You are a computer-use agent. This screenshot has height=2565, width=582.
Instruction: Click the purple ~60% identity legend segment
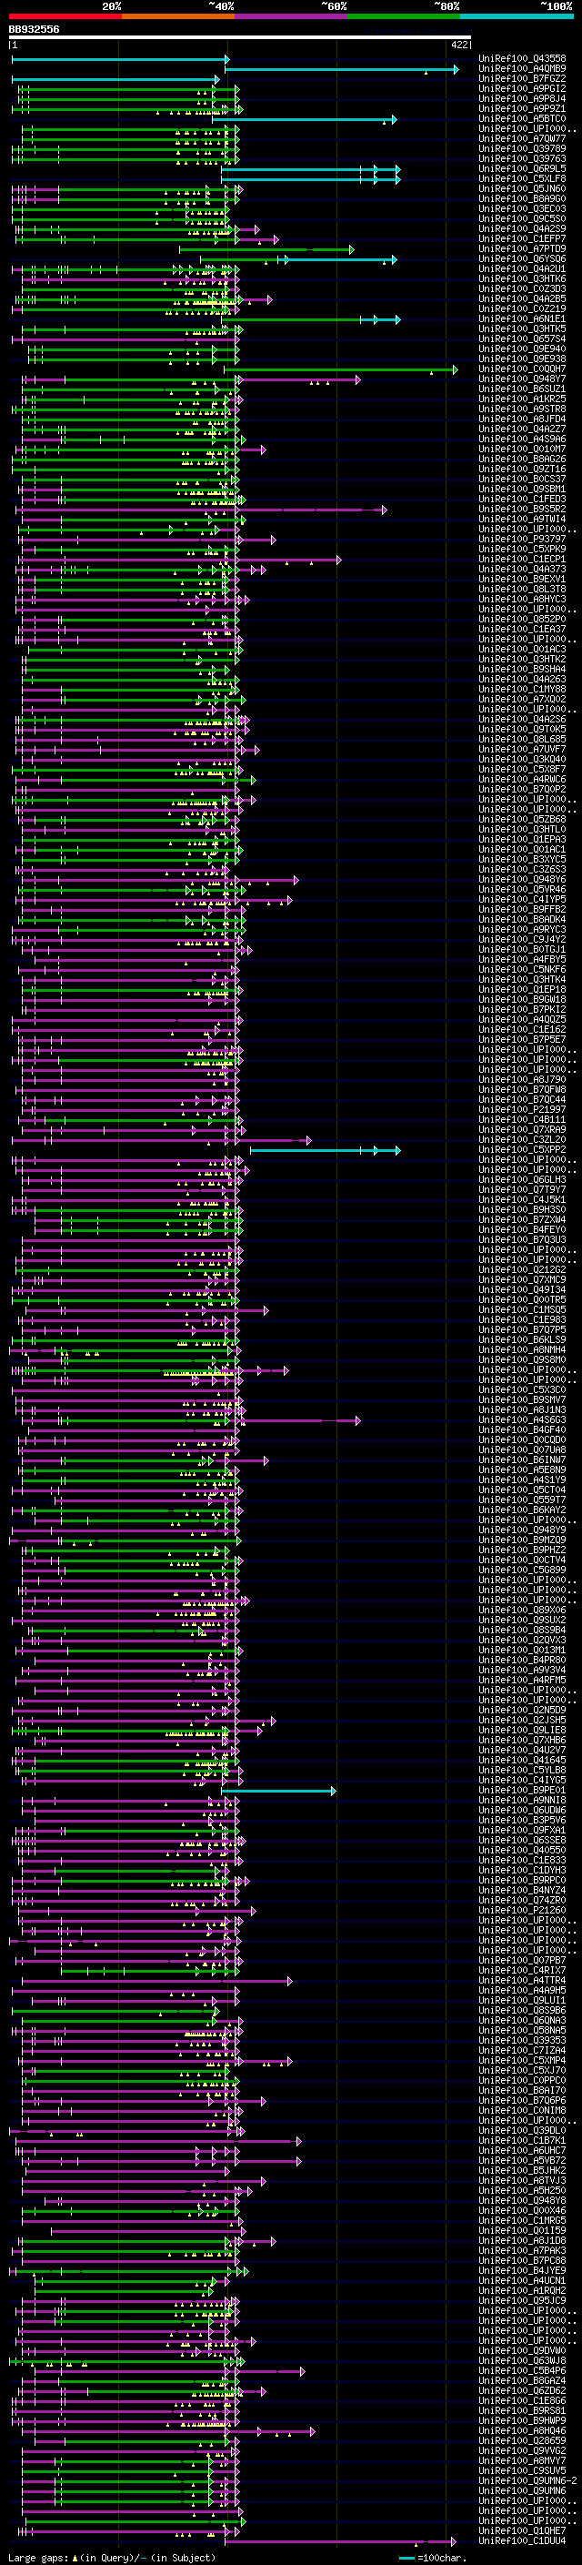(290, 16)
